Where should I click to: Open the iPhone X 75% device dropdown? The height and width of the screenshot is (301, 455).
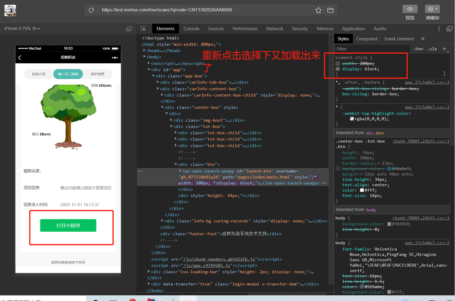pos(22,29)
